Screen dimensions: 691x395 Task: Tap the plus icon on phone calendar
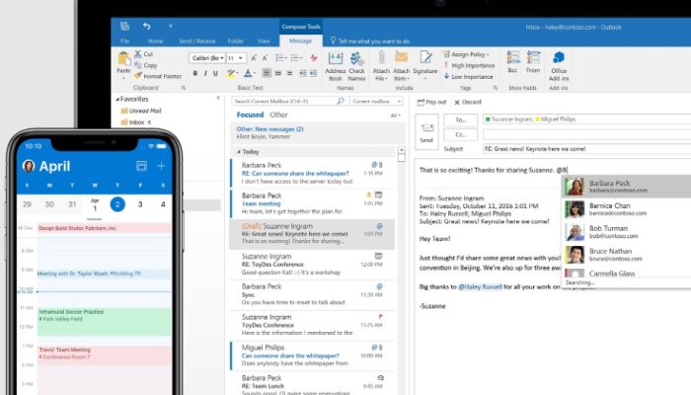[161, 166]
